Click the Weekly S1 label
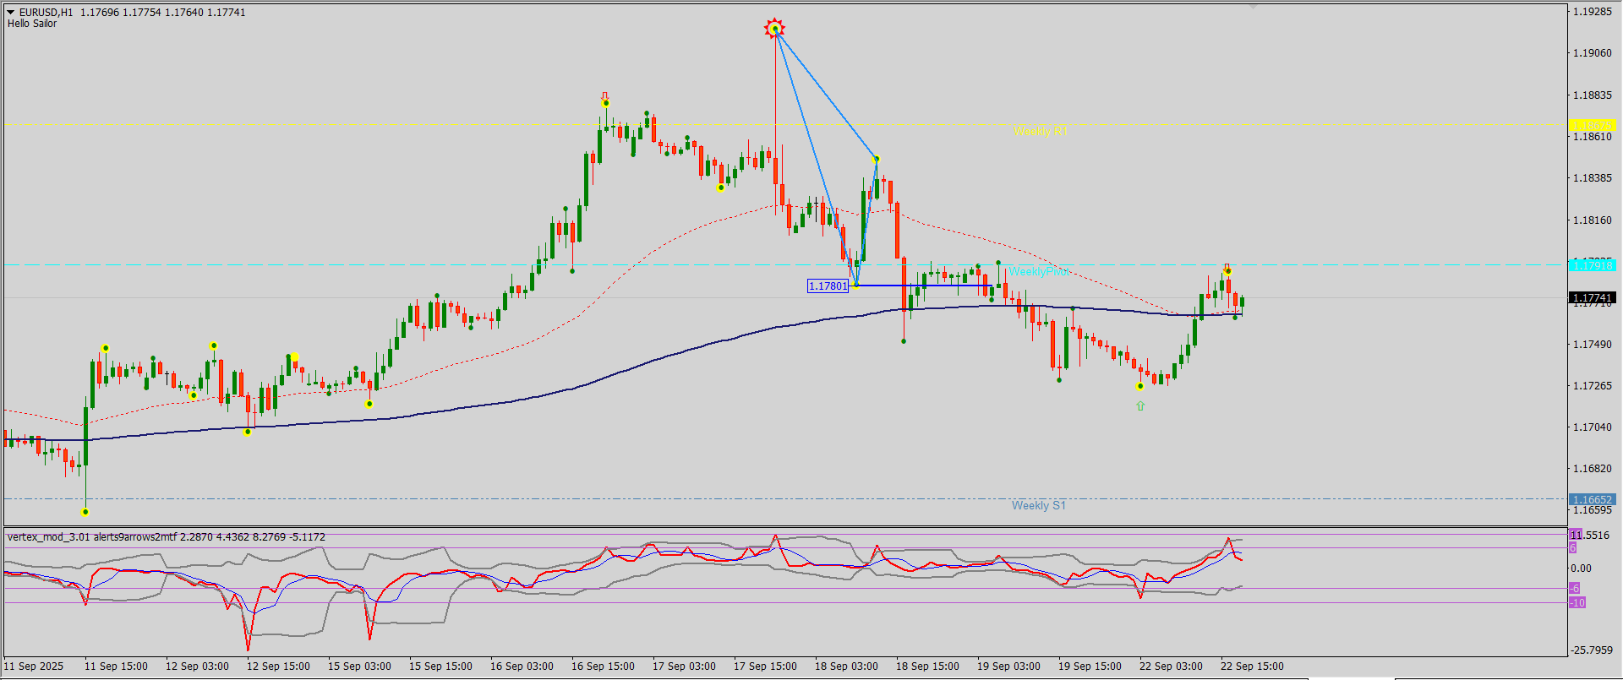1623x680 pixels. click(1039, 505)
